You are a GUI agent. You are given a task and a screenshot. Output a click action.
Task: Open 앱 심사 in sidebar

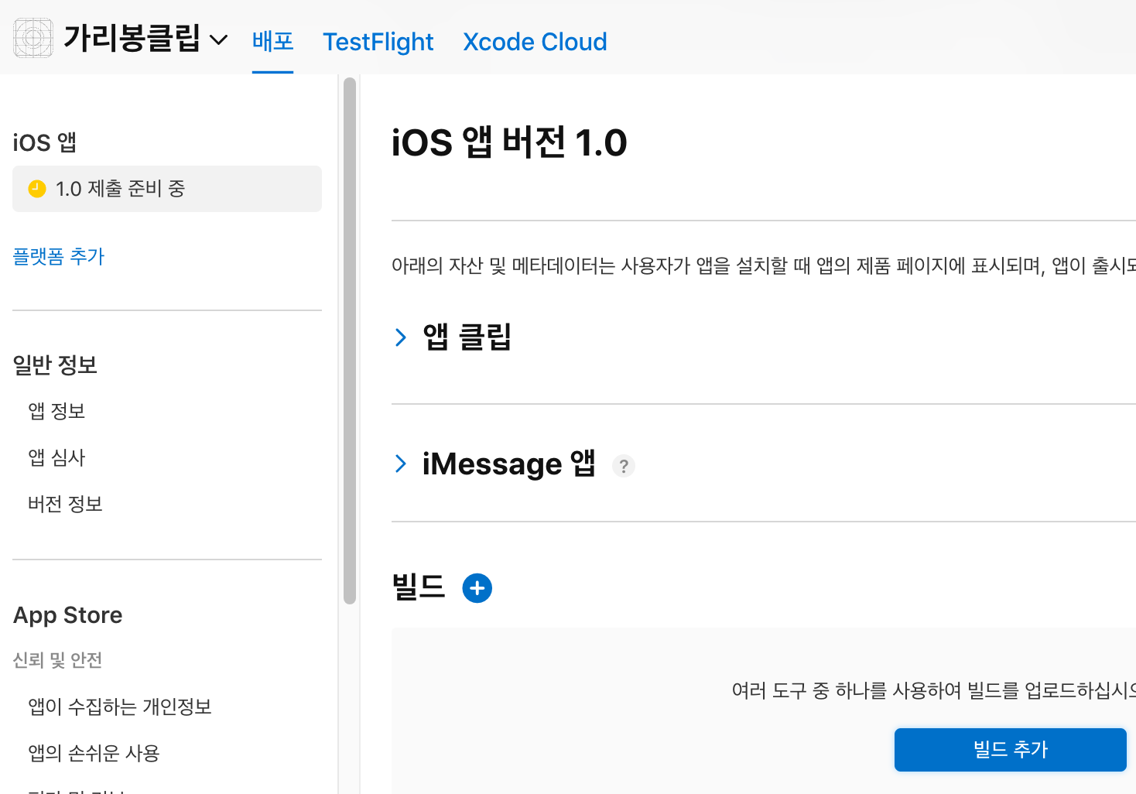point(56,457)
